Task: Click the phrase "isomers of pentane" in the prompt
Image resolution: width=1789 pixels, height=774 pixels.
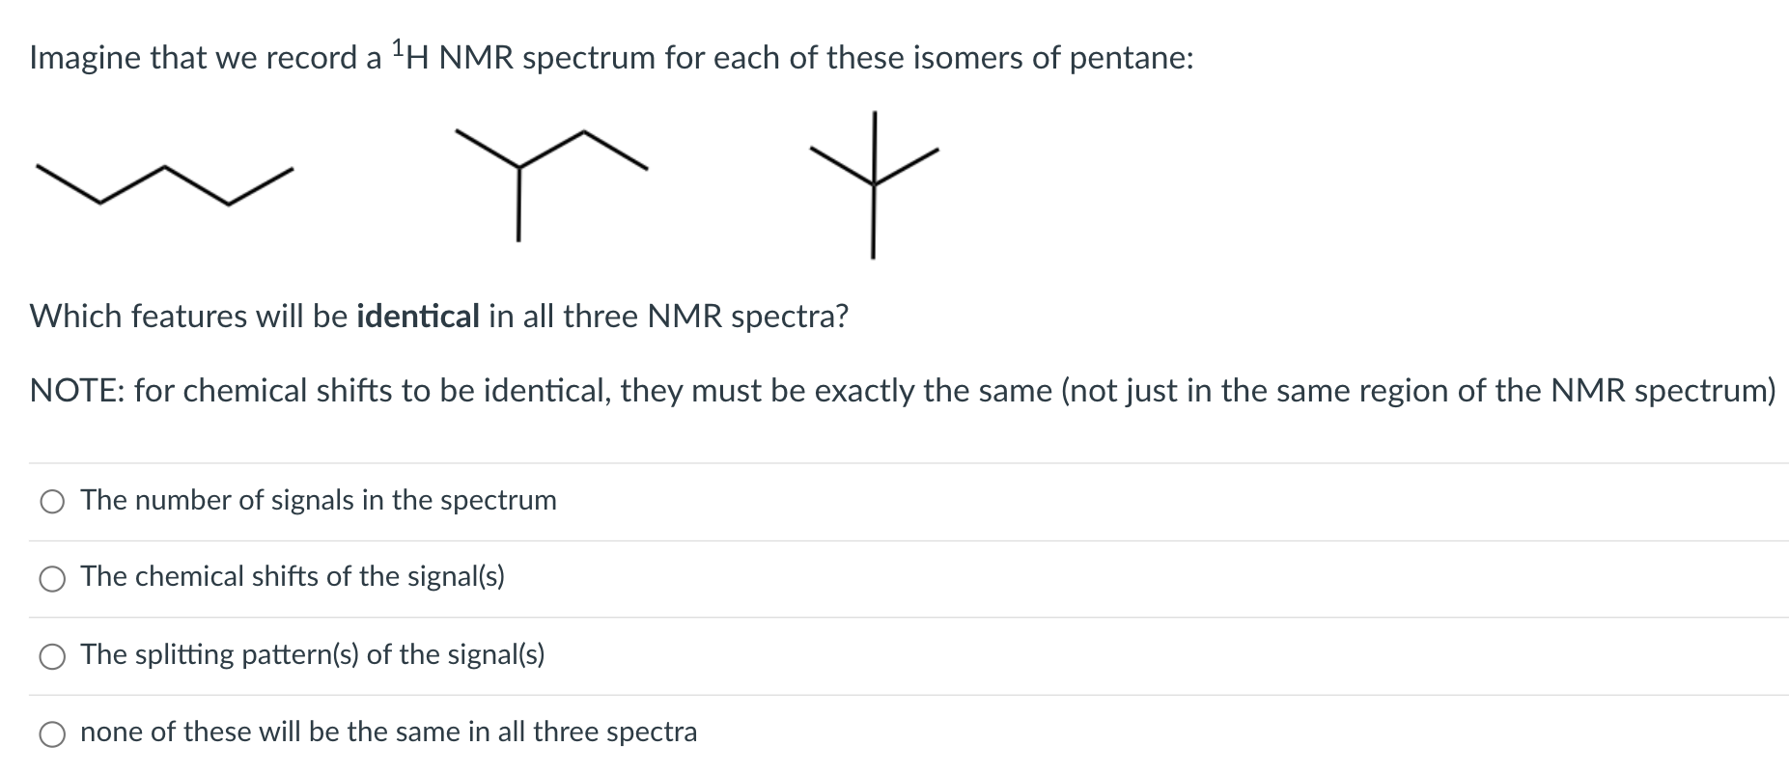Action: tap(1055, 58)
